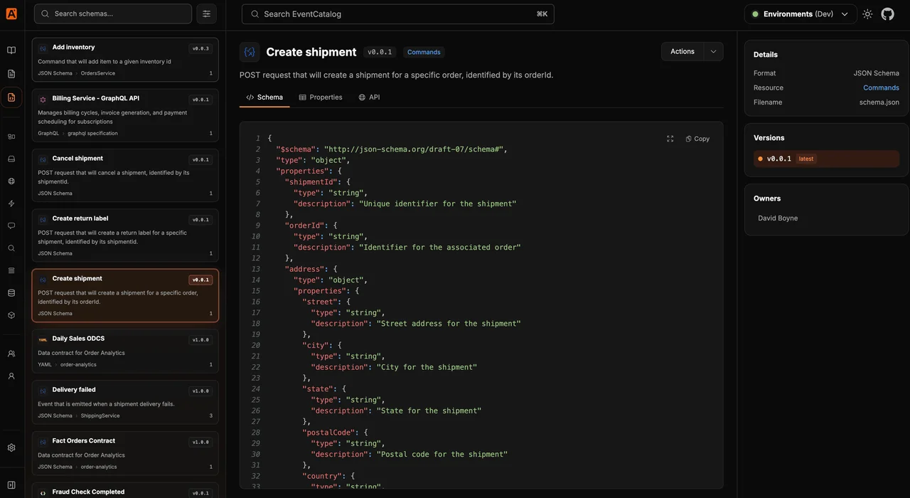Image resolution: width=910 pixels, height=498 pixels.
Task: Click the Create shipment title schema icon
Action: 250,52
